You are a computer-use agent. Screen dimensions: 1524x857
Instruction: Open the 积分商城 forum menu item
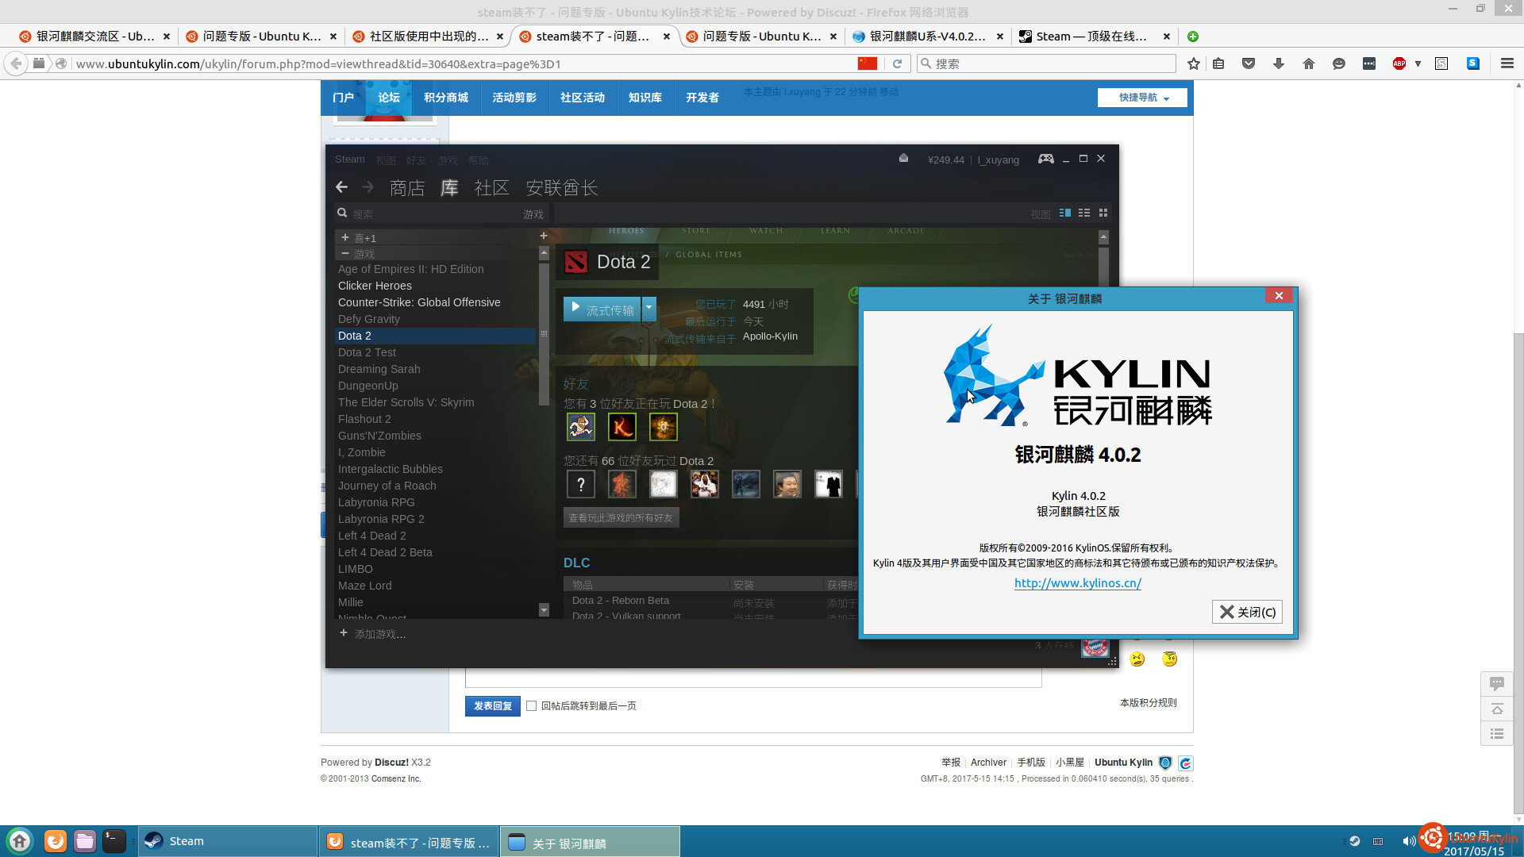click(x=445, y=98)
